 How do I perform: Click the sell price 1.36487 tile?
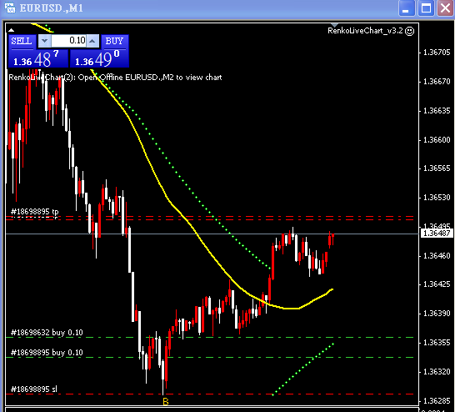38,58
